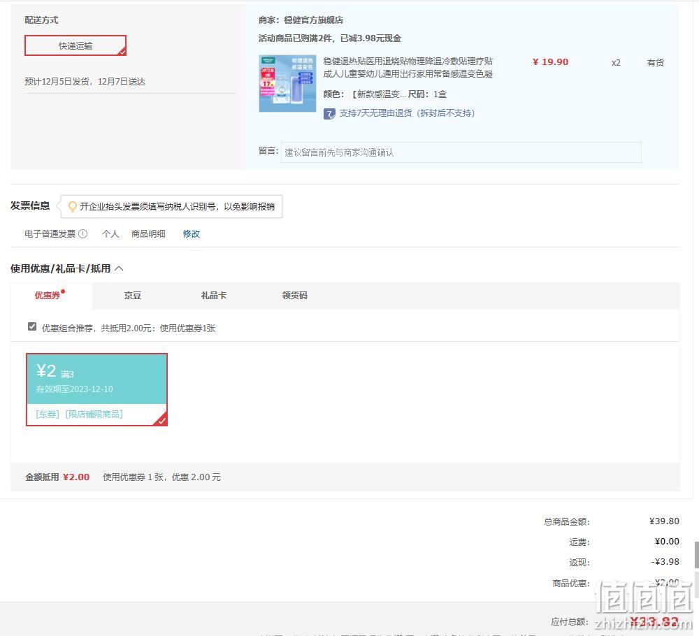This screenshot has width=699, height=636.
Task: Click the 返现 -¥3.98 value
Action: [665, 562]
